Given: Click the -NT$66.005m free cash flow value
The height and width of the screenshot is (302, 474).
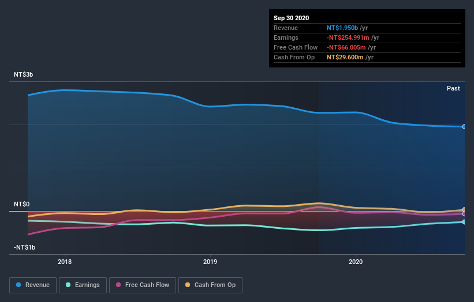Looking at the screenshot, I should (x=346, y=47).
